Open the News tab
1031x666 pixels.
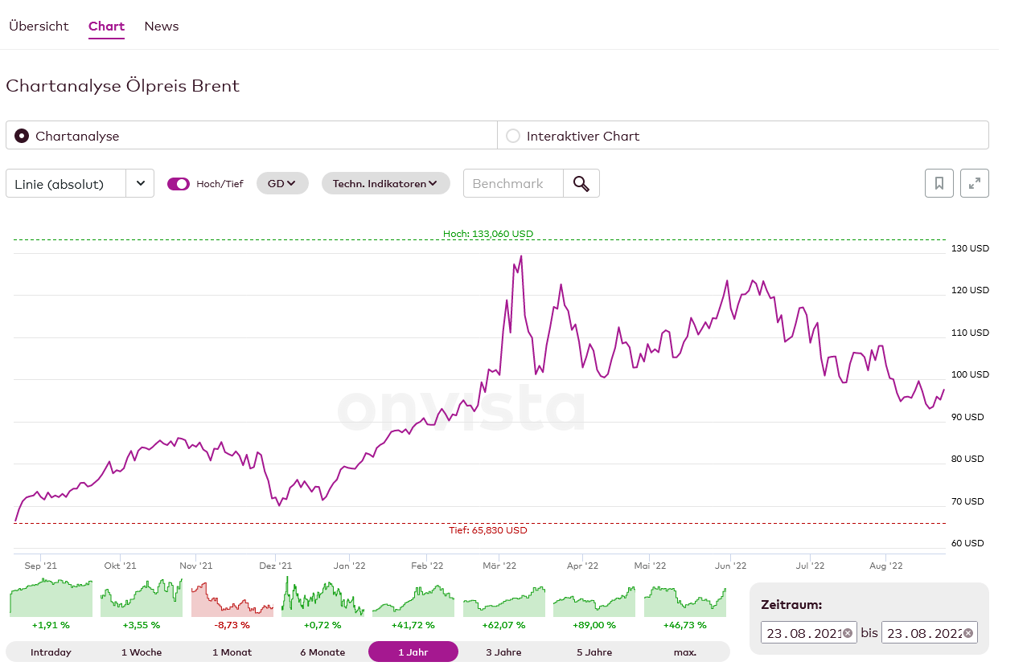(x=161, y=27)
